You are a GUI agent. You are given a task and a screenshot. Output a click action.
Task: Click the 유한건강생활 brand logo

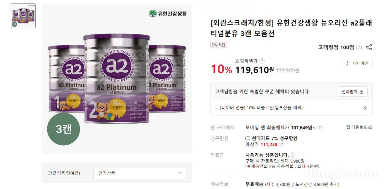pyautogui.click(x=168, y=13)
